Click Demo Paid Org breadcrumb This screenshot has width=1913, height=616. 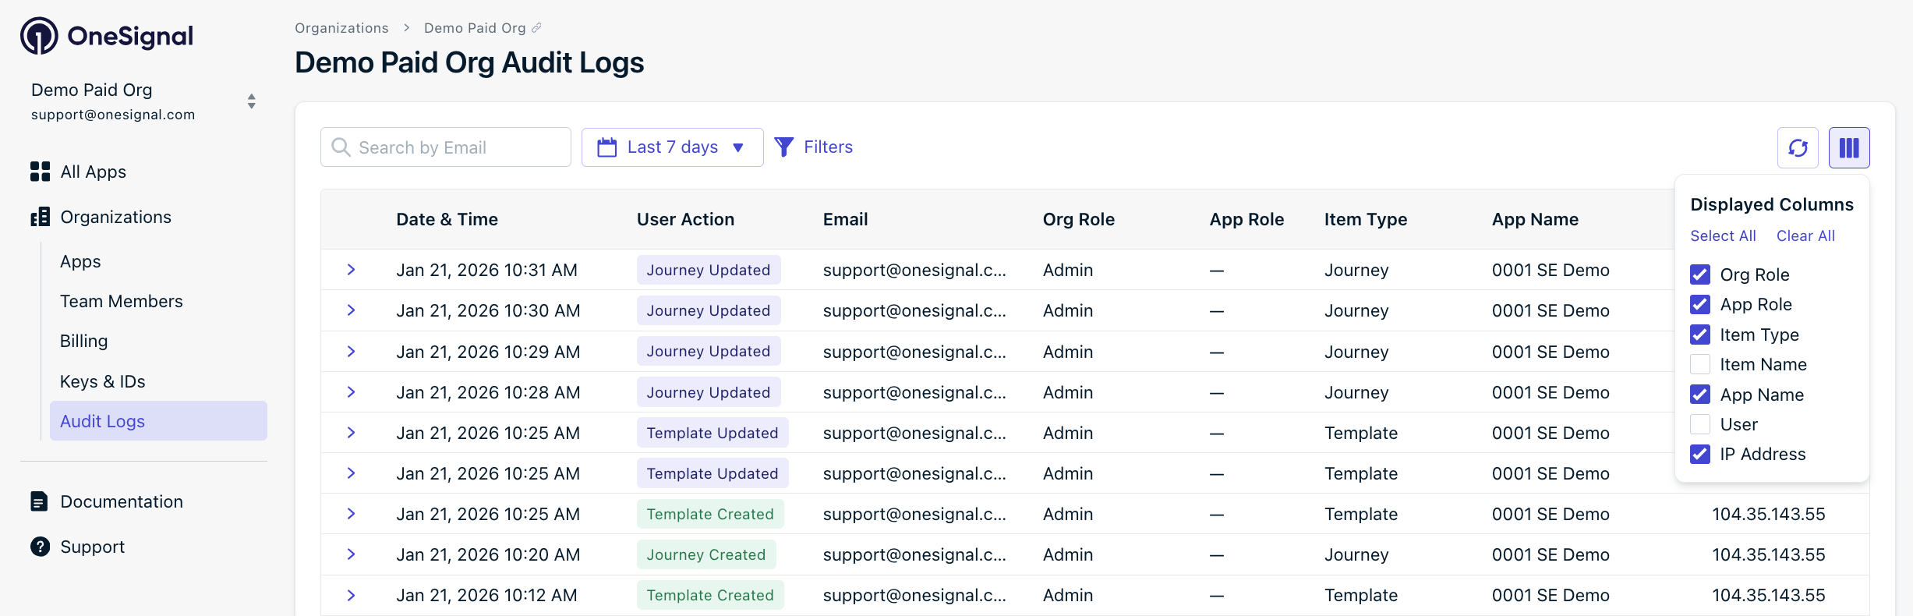click(475, 28)
